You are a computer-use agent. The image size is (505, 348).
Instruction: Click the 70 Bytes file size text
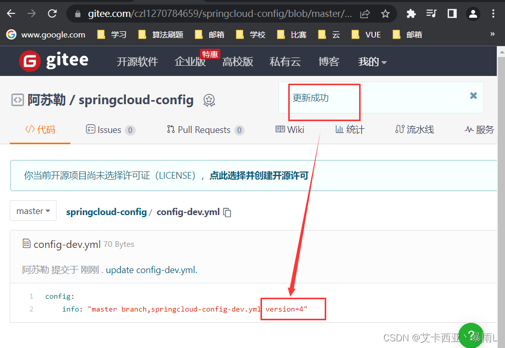[119, 244]
